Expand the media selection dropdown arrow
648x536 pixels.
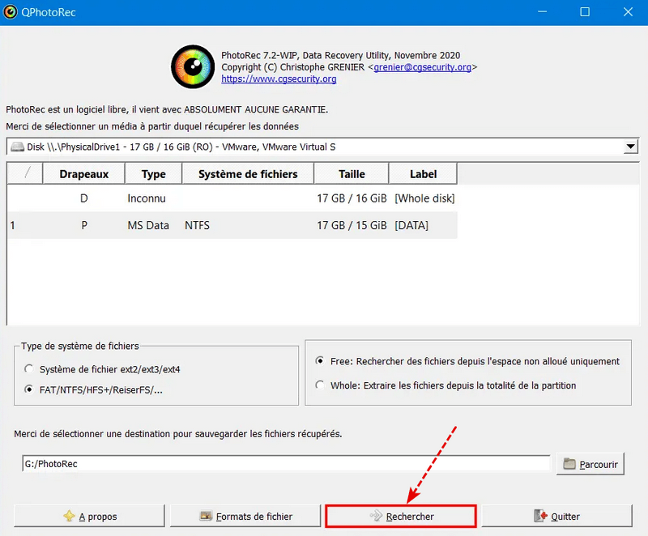[x=630, y=147]
